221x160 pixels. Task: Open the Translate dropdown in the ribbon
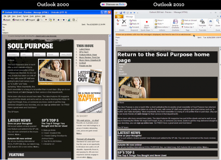coord(202,23)
